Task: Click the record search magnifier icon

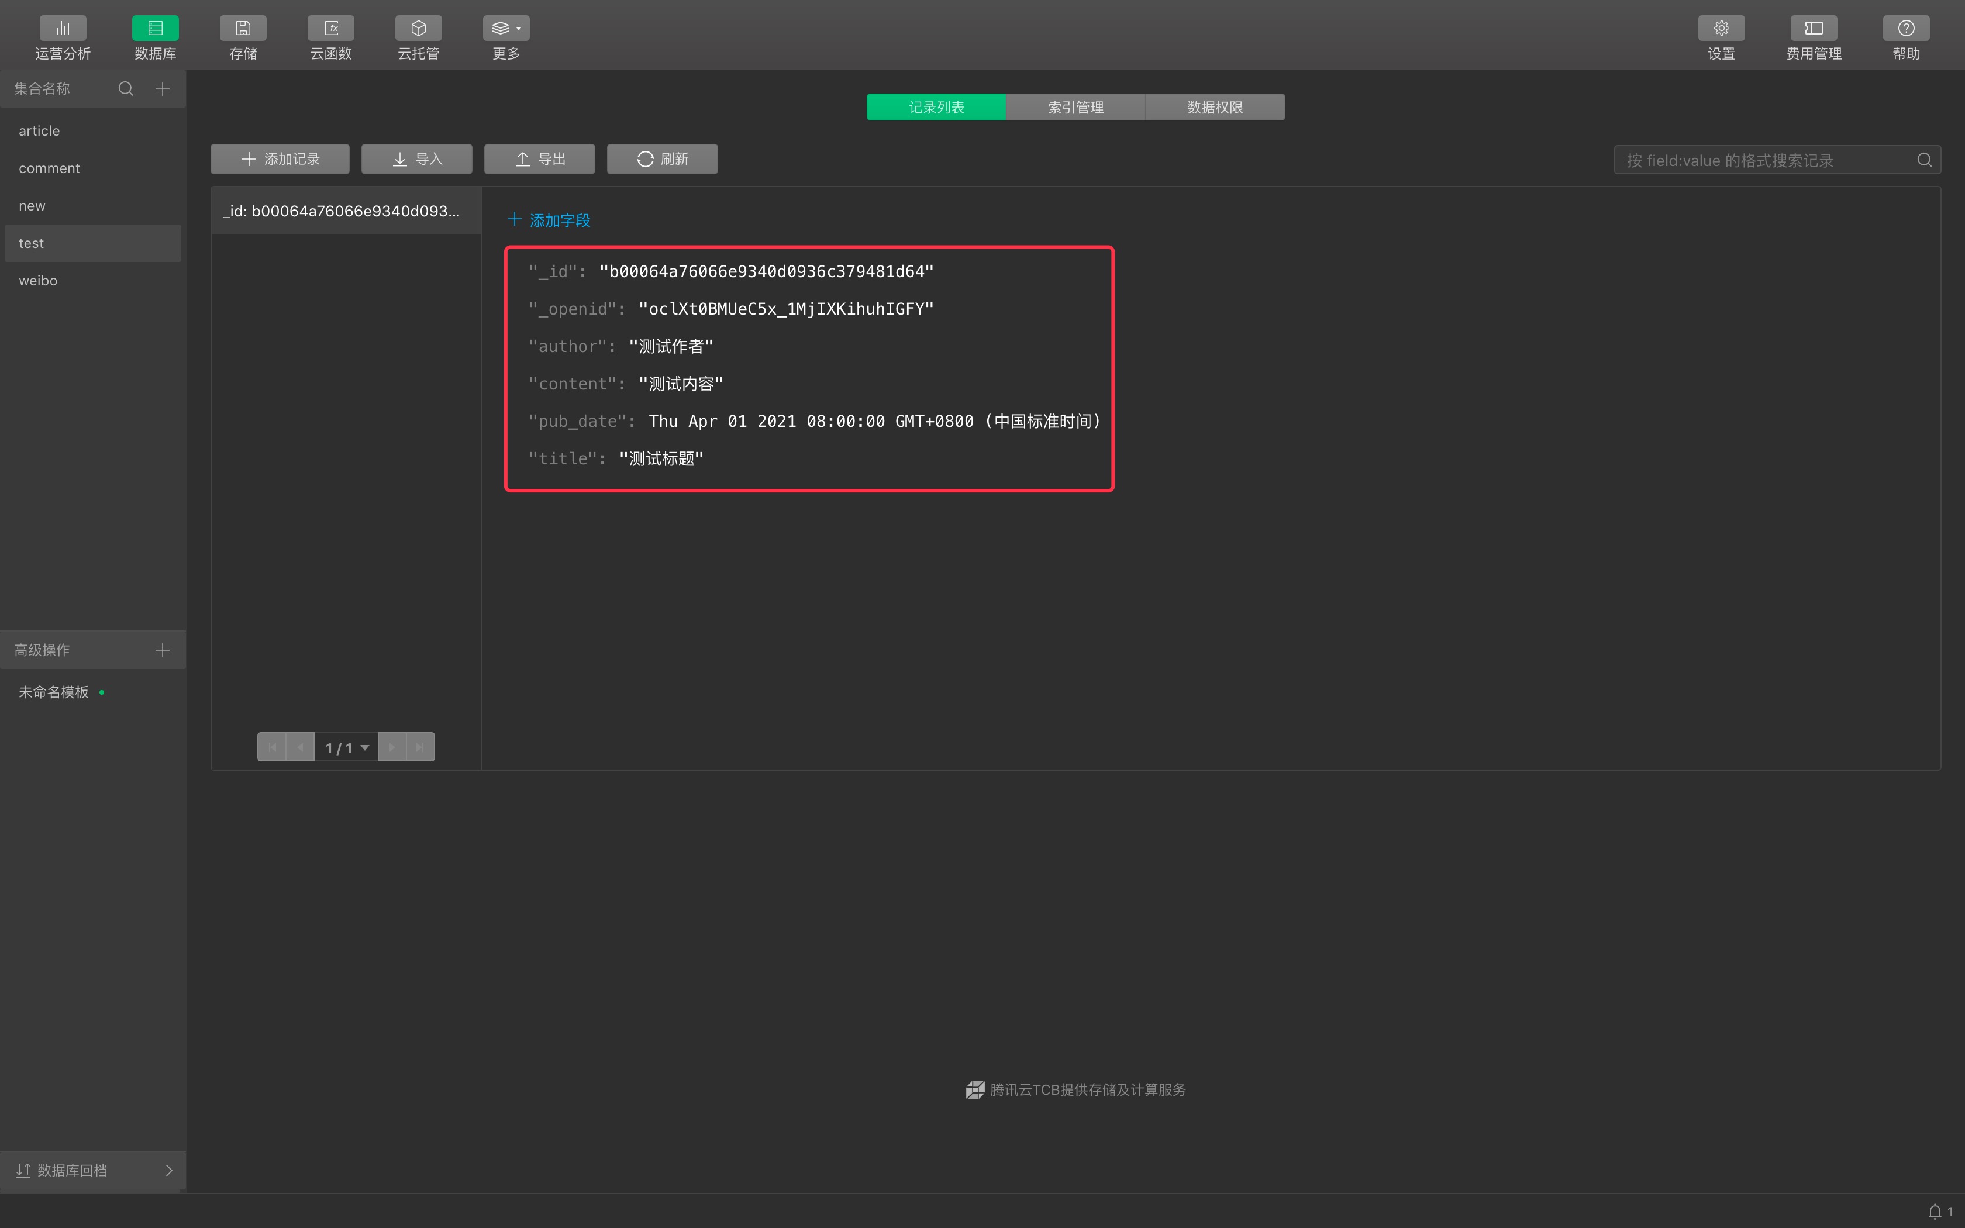Action: 1923,160
